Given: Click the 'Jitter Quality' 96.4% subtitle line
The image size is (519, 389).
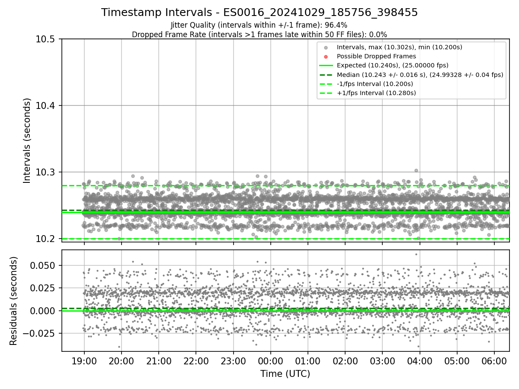Looking at the screenshot, I should (259, 25).
